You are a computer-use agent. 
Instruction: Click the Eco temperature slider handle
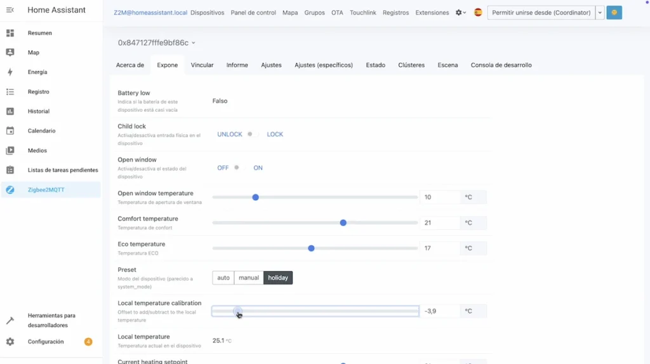311,248
